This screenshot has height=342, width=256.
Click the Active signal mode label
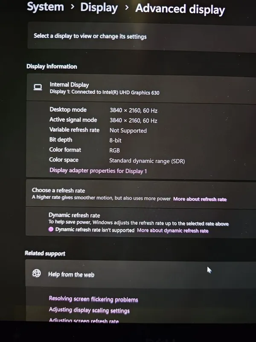(73, 120)
